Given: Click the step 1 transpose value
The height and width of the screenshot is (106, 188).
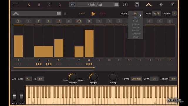Looking at the screenshot, I should coord(18,21).
